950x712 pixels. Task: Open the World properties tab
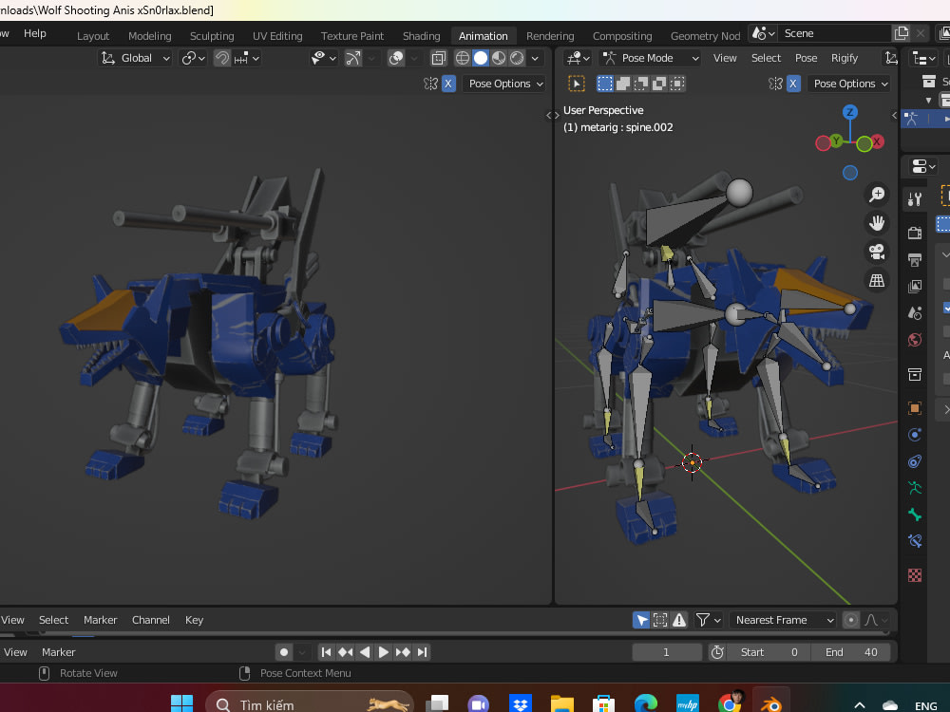point(915,340)
